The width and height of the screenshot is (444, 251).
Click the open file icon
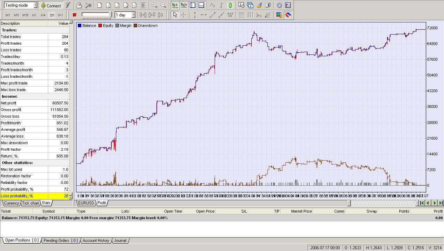[79, 5]
